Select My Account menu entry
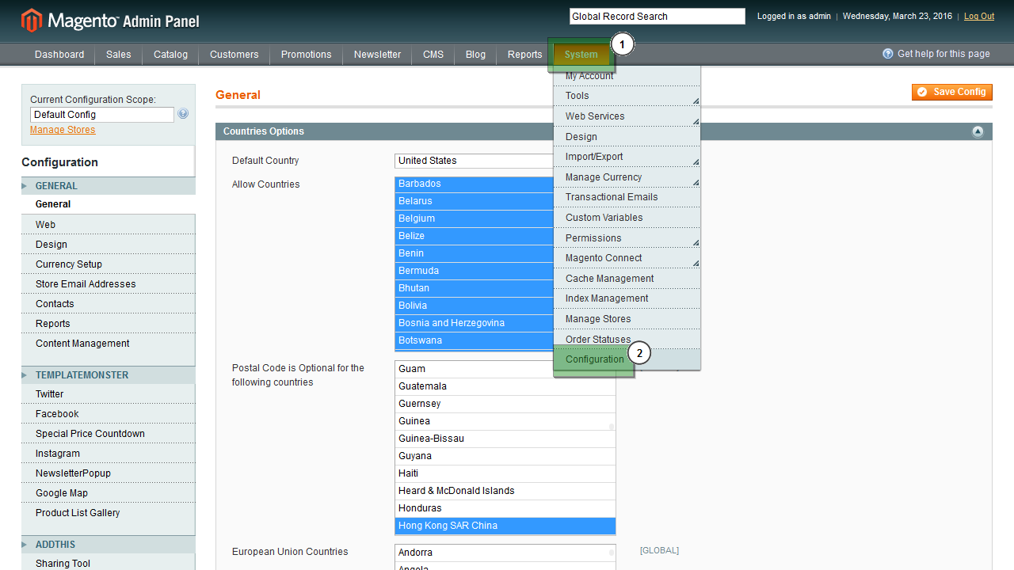The image size is (1014, 570). coord(627,76)
